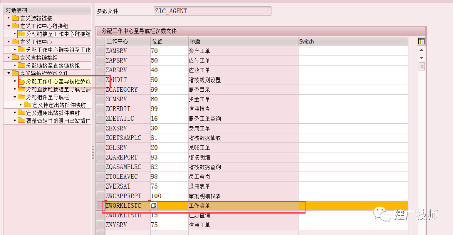
Task: Select row marker for ZCMSRV
Action: point(101,99)
